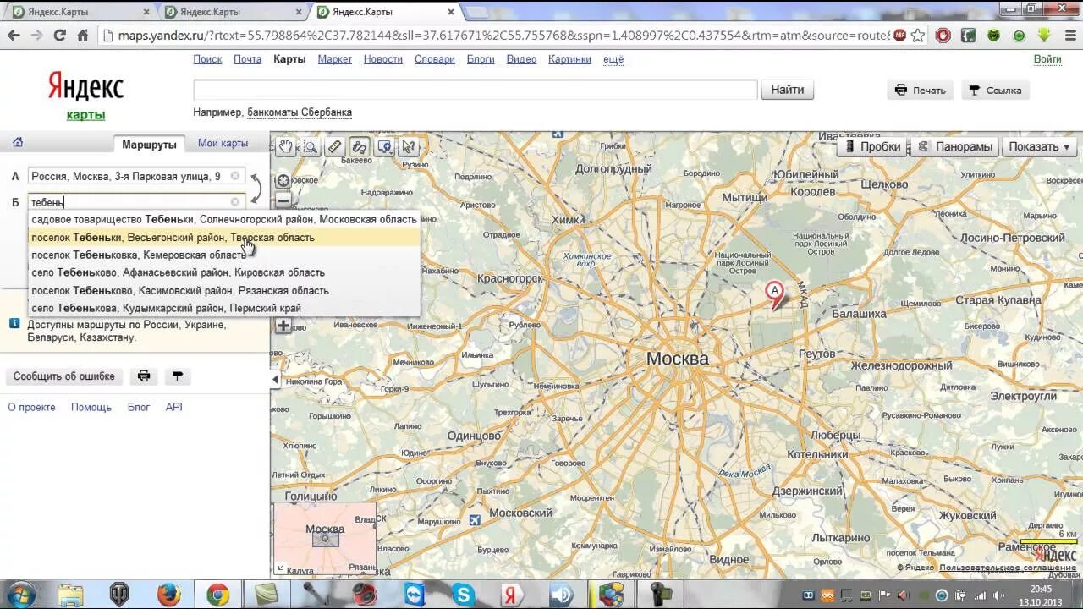Open Skype from the taskbar
The width and height of the screenshot is (1083, 609).
point(464,594)
